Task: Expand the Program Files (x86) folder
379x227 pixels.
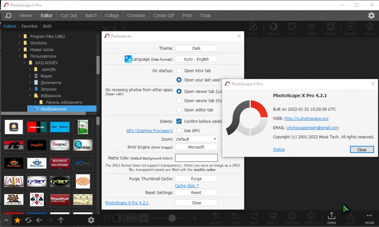Action: 20,36
